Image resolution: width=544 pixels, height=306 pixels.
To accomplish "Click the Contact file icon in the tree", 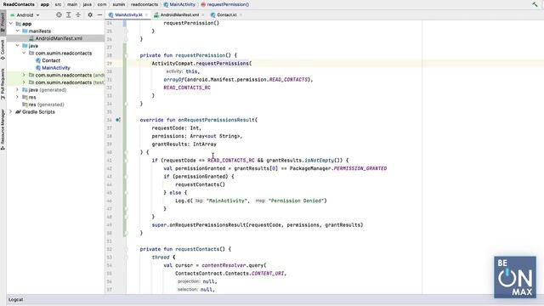I will pyautogui.click(x=38, y=60).
